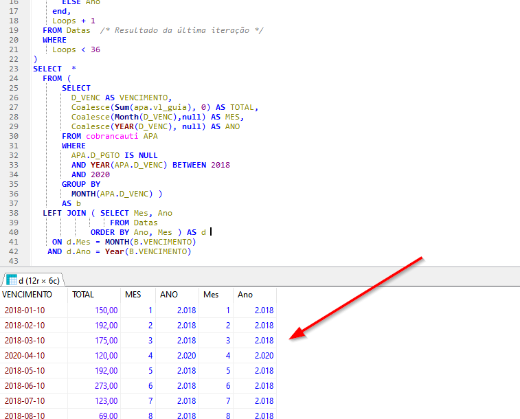Click the 175,00 total cell
Viewport: 520px width, 419px height.
pos(106,340)
